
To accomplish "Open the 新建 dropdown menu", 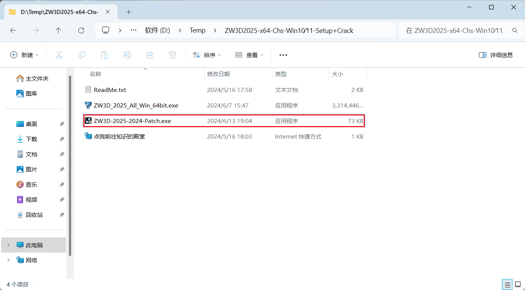I will pos(25,55).
